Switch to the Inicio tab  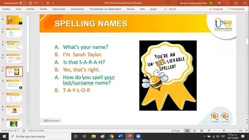(18, 9)
